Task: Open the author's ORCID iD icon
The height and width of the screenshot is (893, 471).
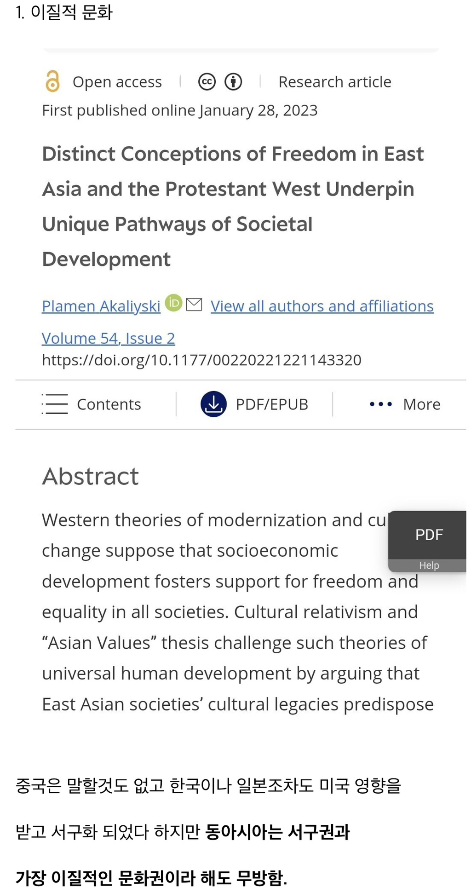Action: pos(173,303)
